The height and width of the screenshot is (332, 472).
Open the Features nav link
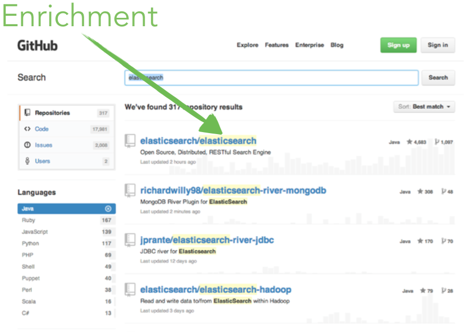(x=277, y=45)
